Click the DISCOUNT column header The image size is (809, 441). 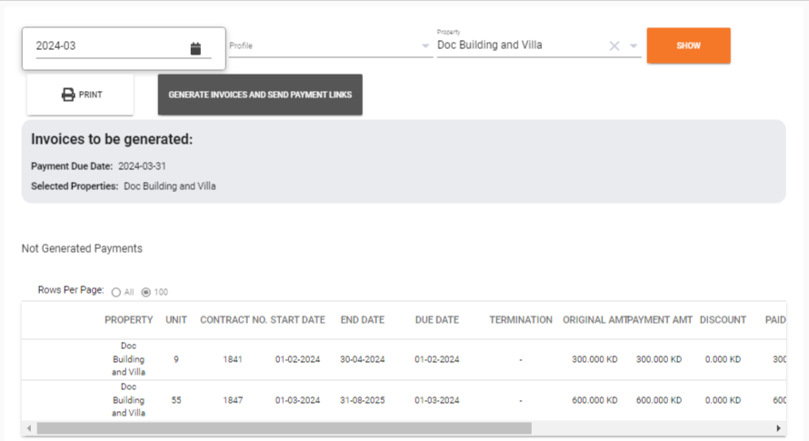(x=723, y=320)
